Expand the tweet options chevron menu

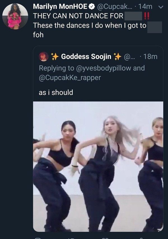(x=160, y=6)
